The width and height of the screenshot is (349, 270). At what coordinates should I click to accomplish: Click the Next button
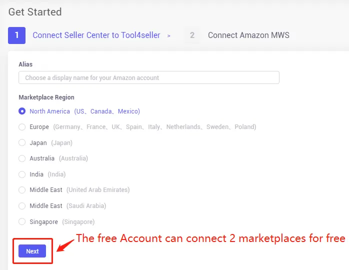32,251
